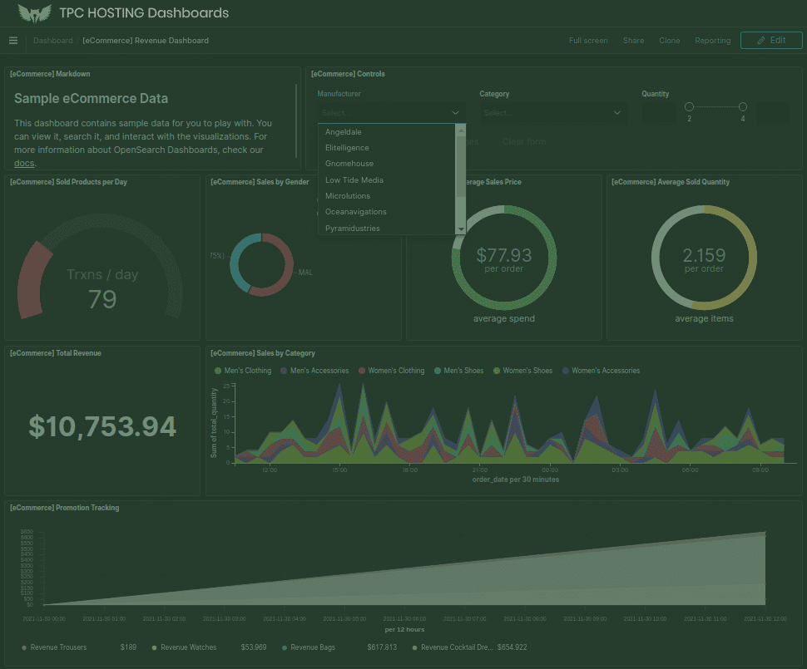
Task: Open the hamburger navigation menu
Action: point(13,40)
